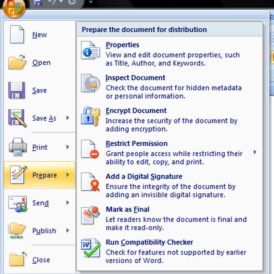This screenshot has width=274, height=274.
Task: Click the Restrict Permission no-entry page icon
Action: (x=90, y=149)
